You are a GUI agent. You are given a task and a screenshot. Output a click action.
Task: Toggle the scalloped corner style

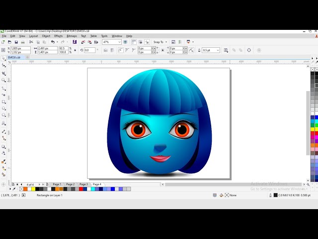point(127,50)
